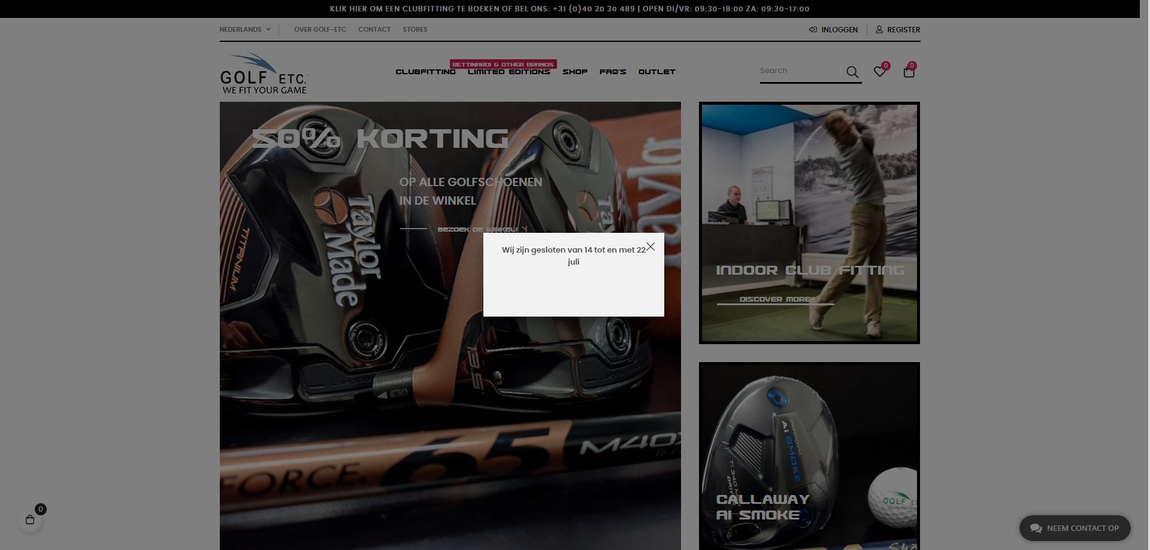Click the top clubfitting booking banner
The image size is (1150, 550).
coord(570,9)
